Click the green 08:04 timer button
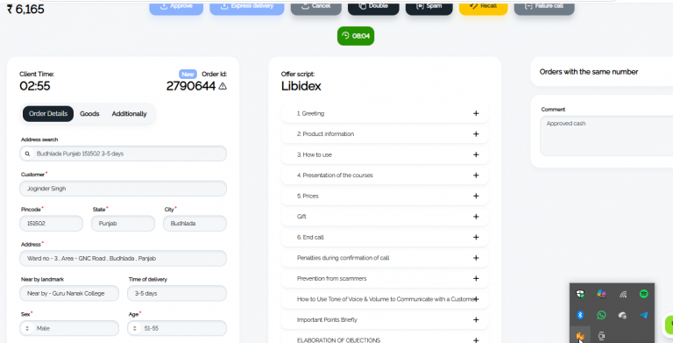The image size is (673, 343). (356, 36)
